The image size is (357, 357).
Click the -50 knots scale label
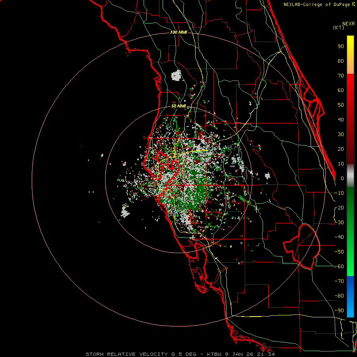(339, 251)
